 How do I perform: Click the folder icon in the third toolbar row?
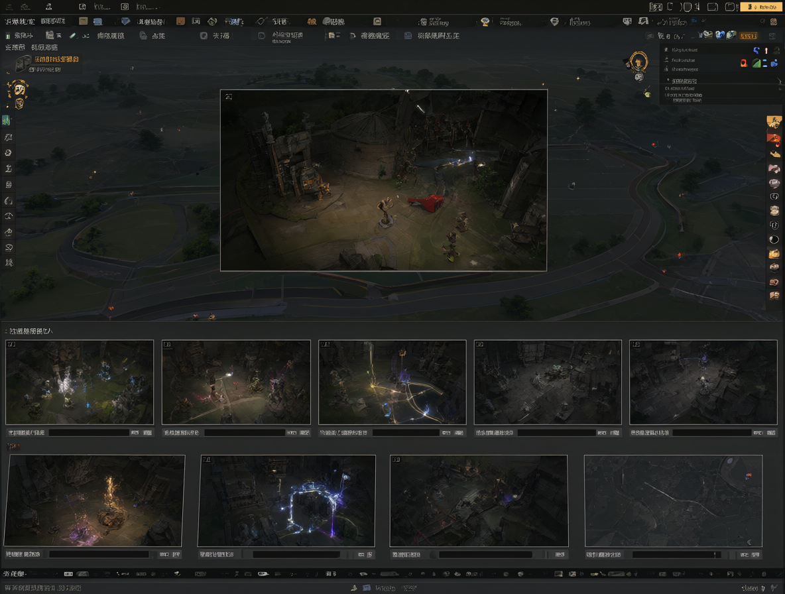pyautogui.click(x=332, y=36)
